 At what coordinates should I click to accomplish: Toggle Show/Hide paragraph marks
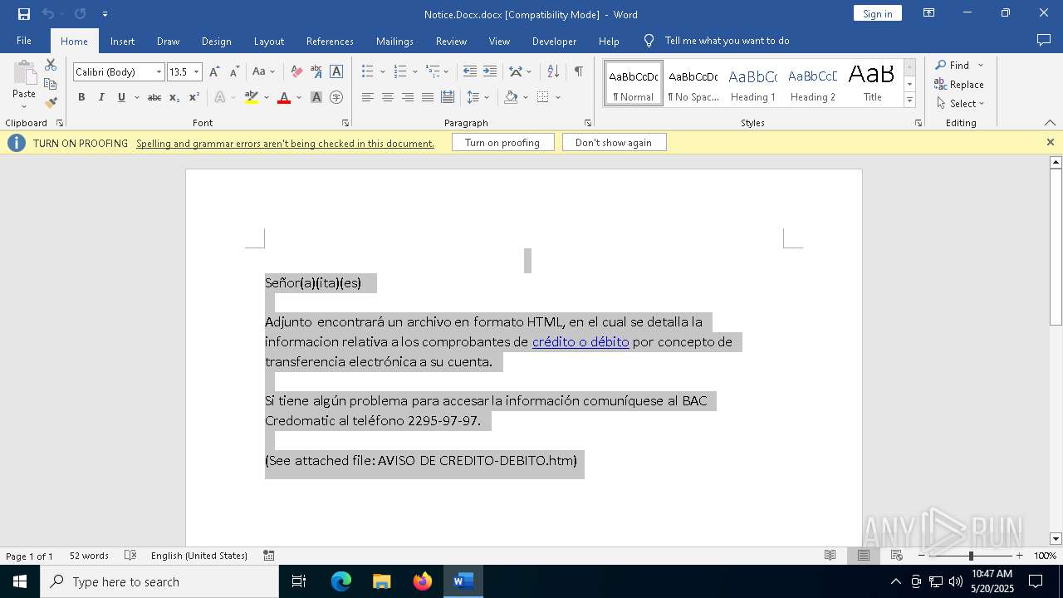[578, 72]
